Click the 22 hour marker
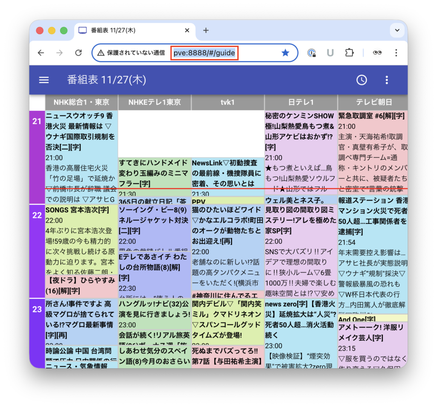The width and height of the screenshot is (437, 407). click(x=37, y=215)
